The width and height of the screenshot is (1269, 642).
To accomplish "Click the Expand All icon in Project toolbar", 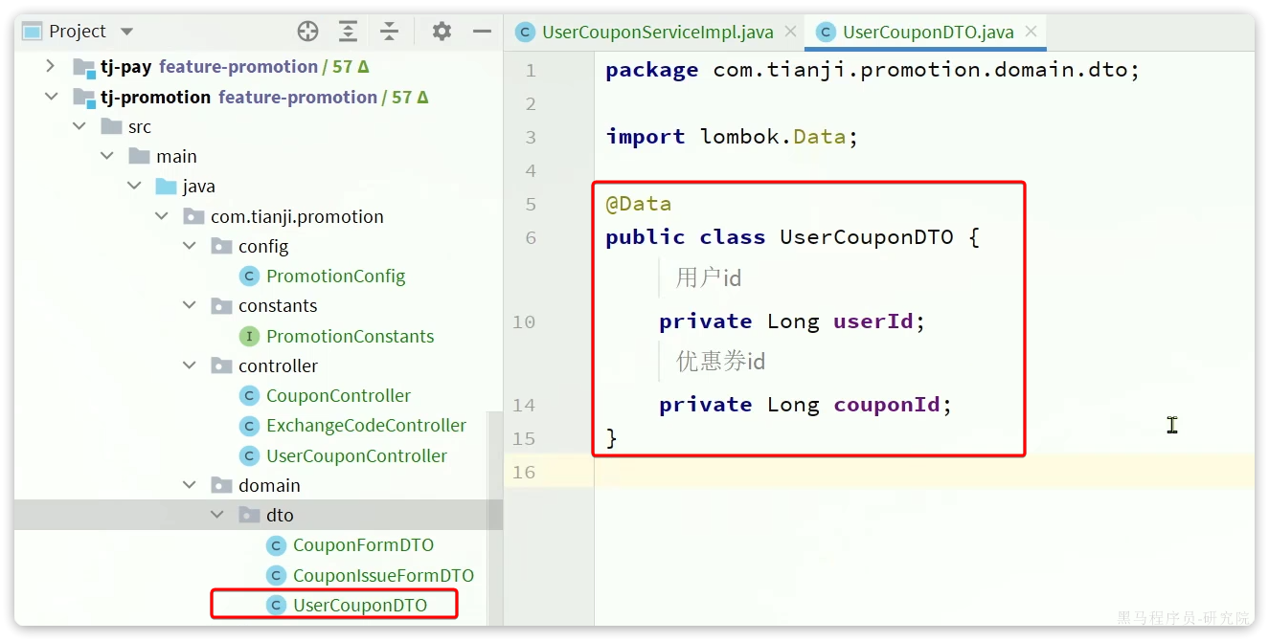I will [348, 32].
